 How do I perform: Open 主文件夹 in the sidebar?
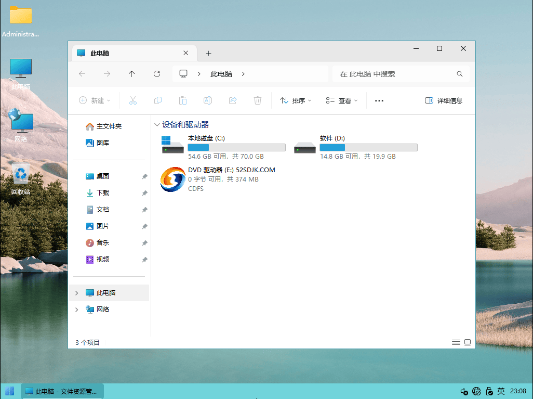click(x=104, y=126)
